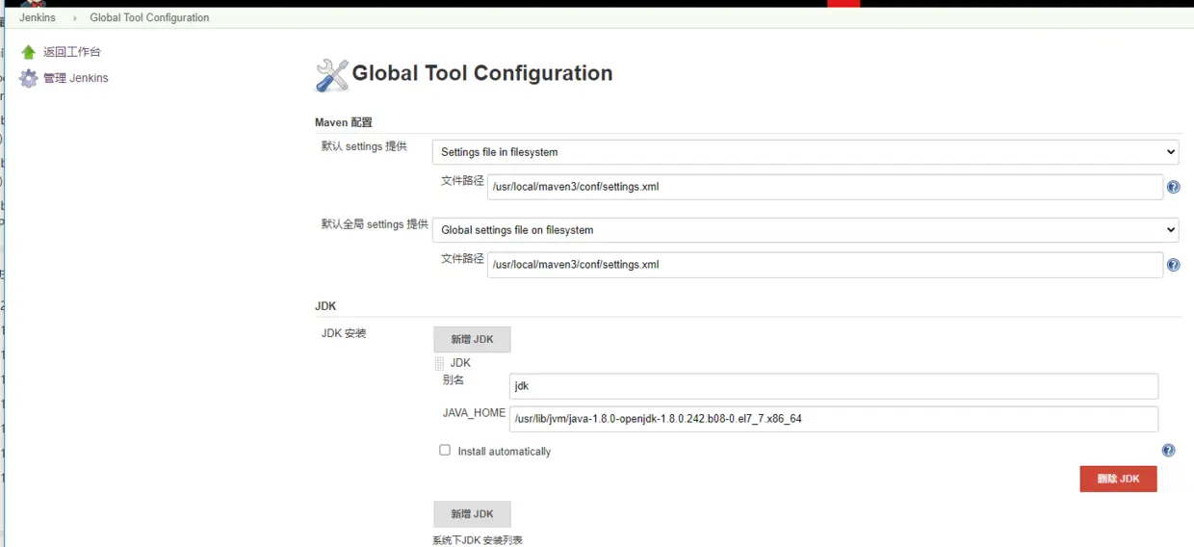The width and height of the screenshot is (1194, 547).
Task: Click the Global Tool Configuration page title
Action: click(x=482, y=73)
